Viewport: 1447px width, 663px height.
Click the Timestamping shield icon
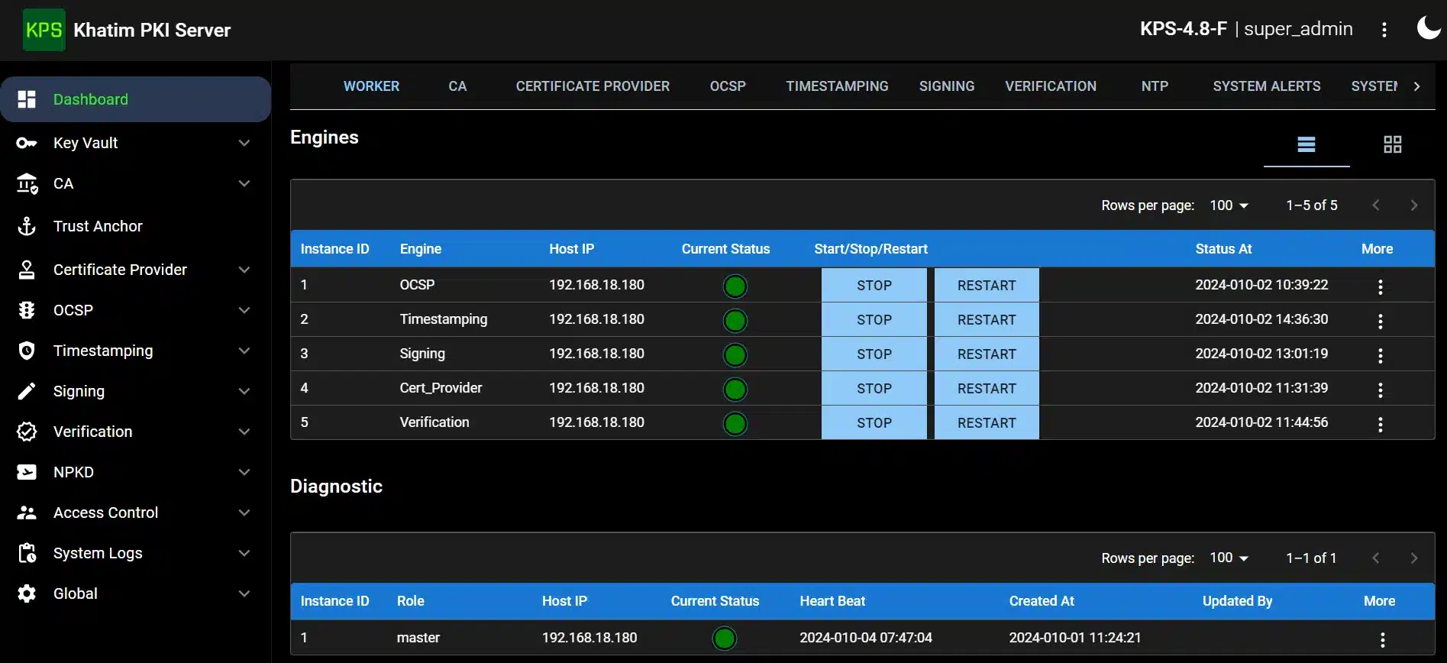click(x=27, y=351)
